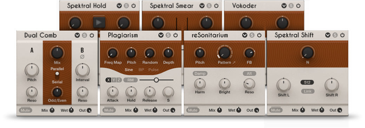Click the Plagiarism horizontal slider handle
Image resolution: width=365 pixels, height=128 pixels.
[156, 80]
